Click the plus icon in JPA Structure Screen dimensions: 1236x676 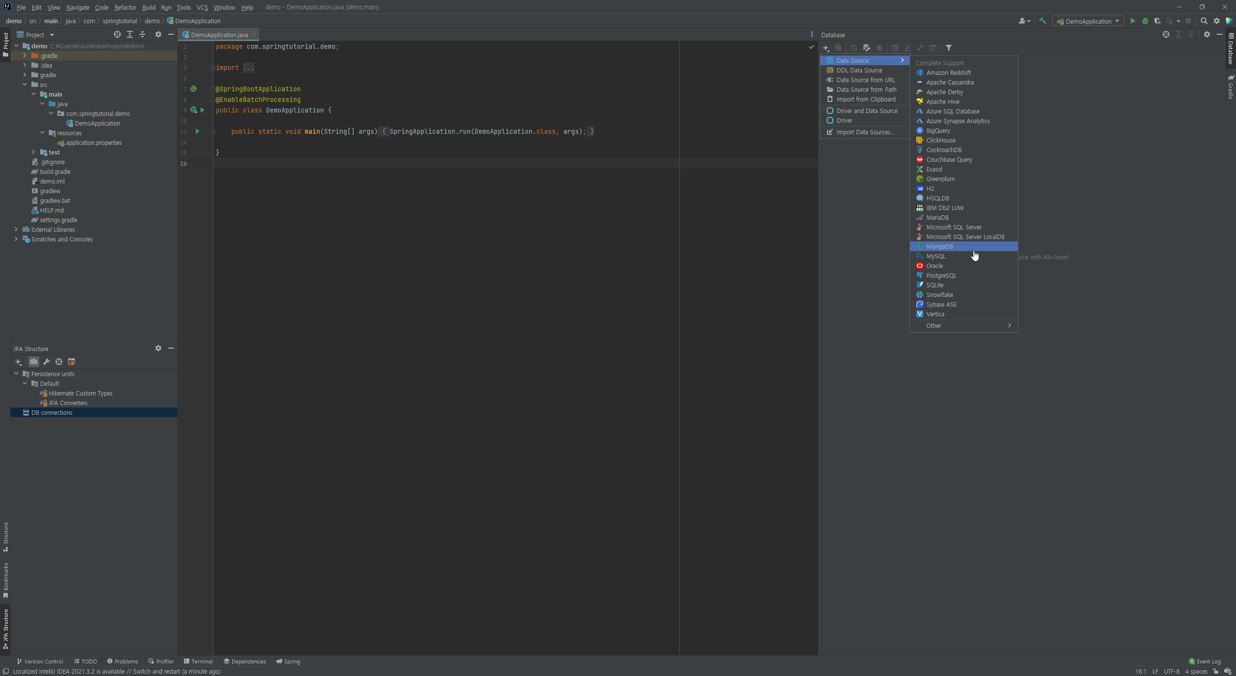[18, 362]
